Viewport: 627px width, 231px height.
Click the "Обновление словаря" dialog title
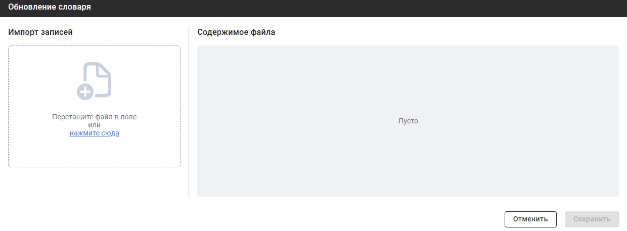49,8
